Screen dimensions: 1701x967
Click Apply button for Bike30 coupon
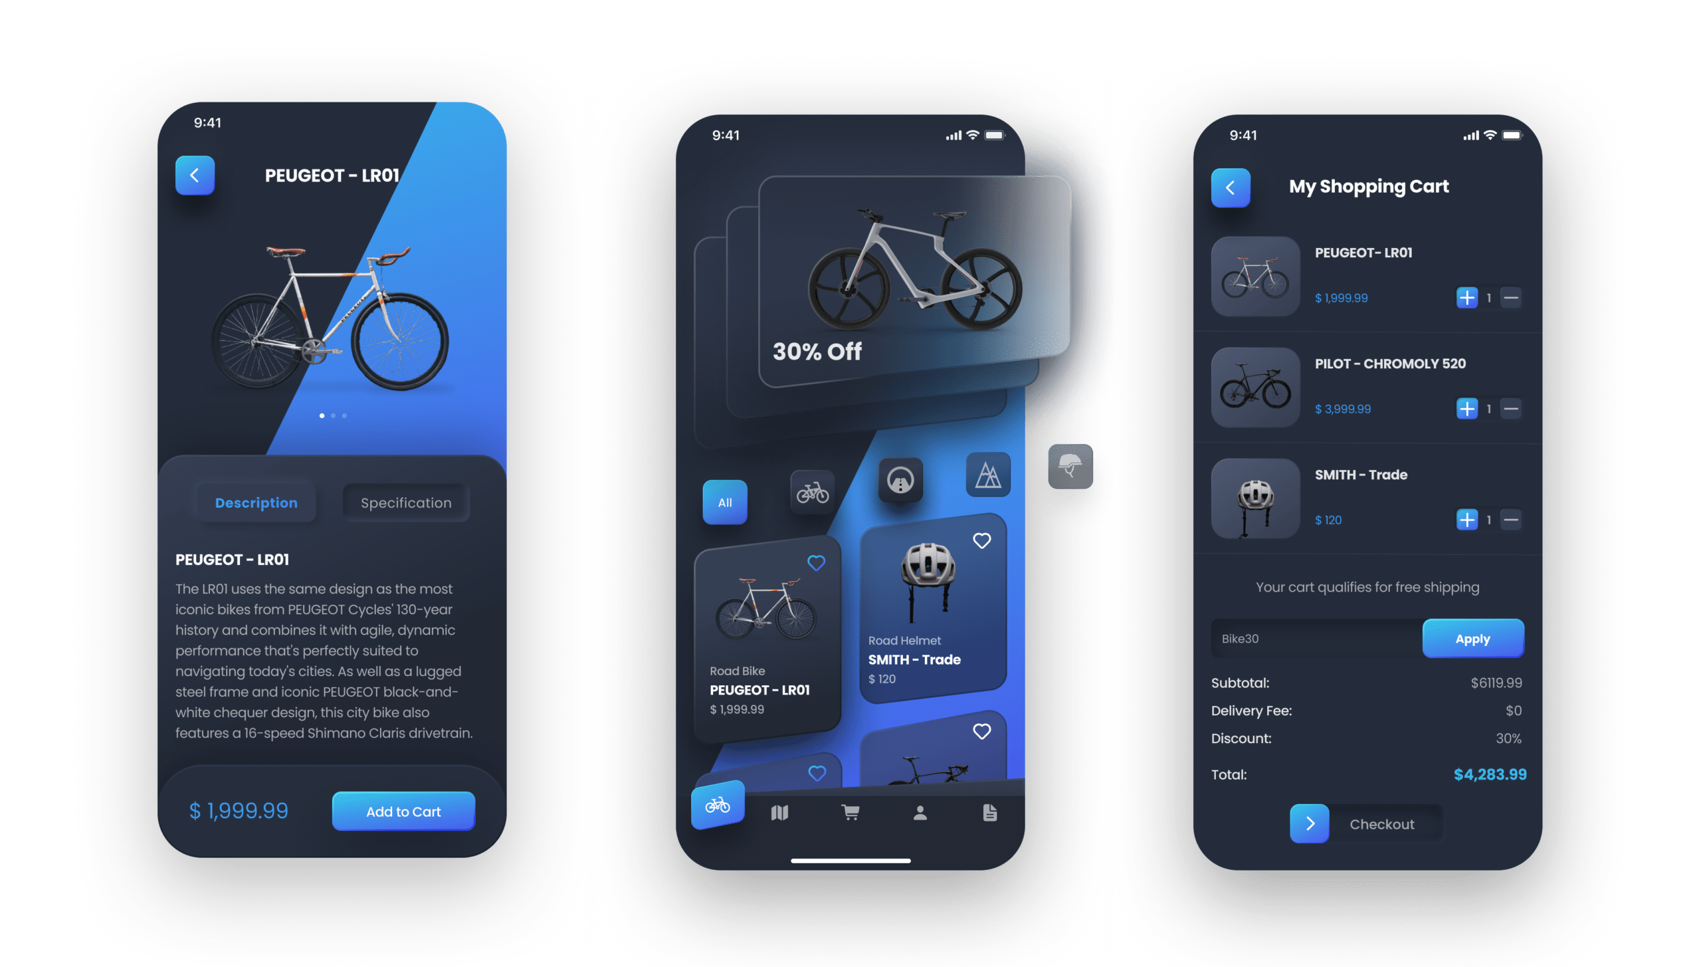[1471, 639]
